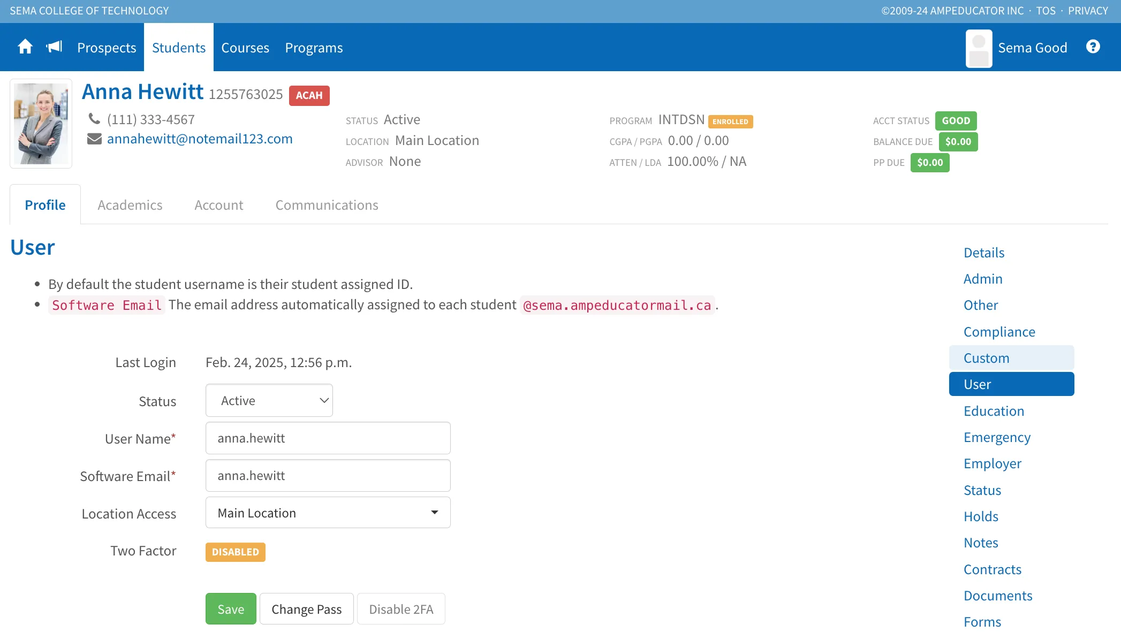The height and width of the screenshot is (640, 1121).
Task: Jump to the Holds section
Action: 981,516
